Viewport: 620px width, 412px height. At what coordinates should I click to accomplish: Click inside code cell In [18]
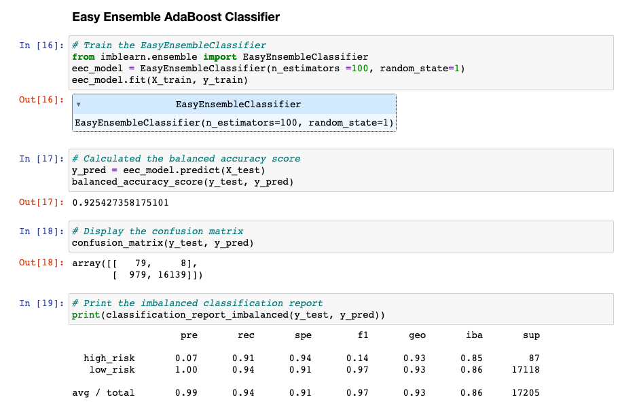point(341,237)
